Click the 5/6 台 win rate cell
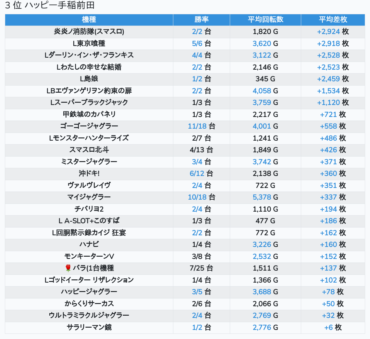The image size is (370, 339). (x=202, y=43)
